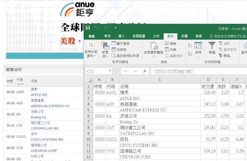Click the formula bar showing CISCO SYSTEMS INC
Screen dimensions: 247x161
click(199, 71)
